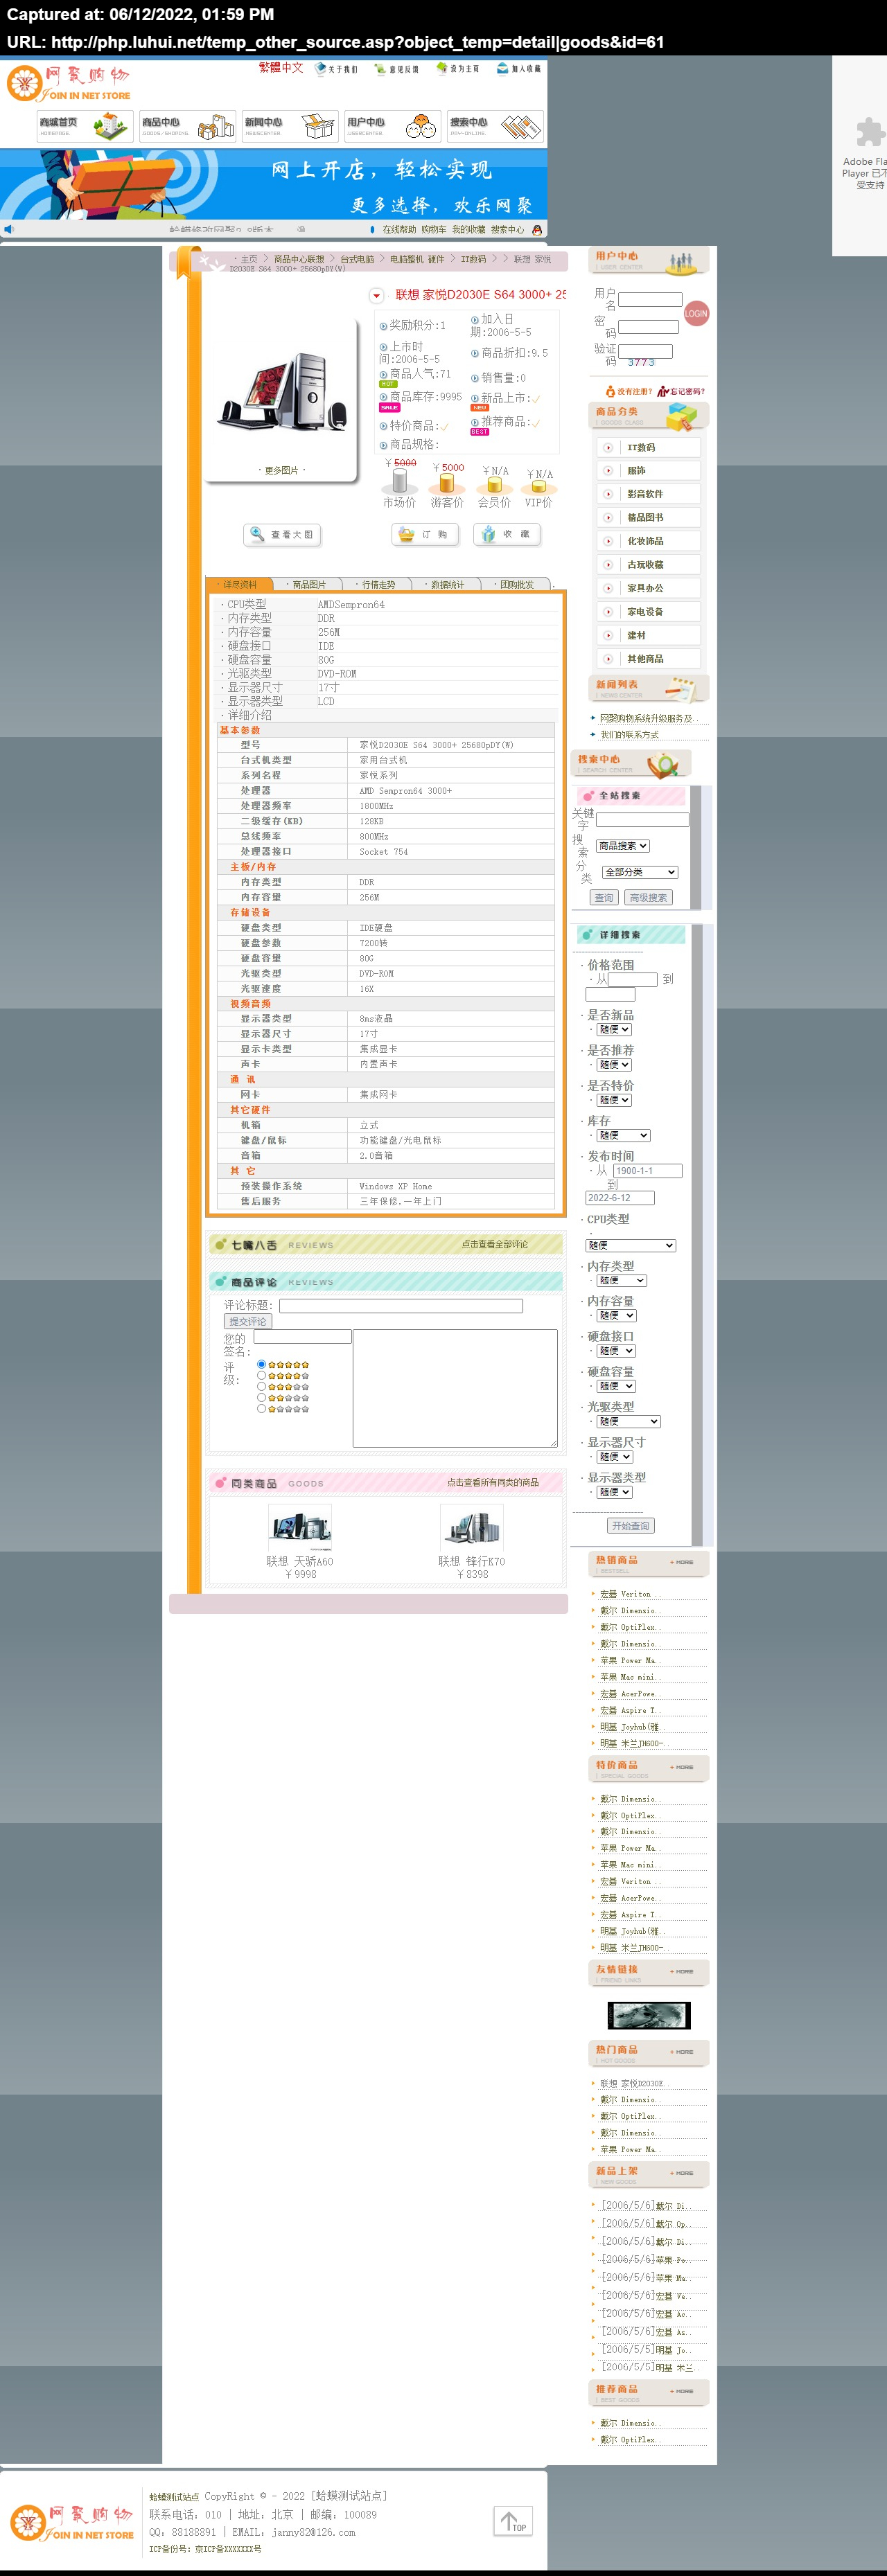Select the fifth (bottom) review rating radio button
Viewport: 887px width, 2576px height.
(x=262, y=1408)
